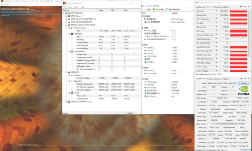Expand the AMD Ryzen 7 tree node

66,16
